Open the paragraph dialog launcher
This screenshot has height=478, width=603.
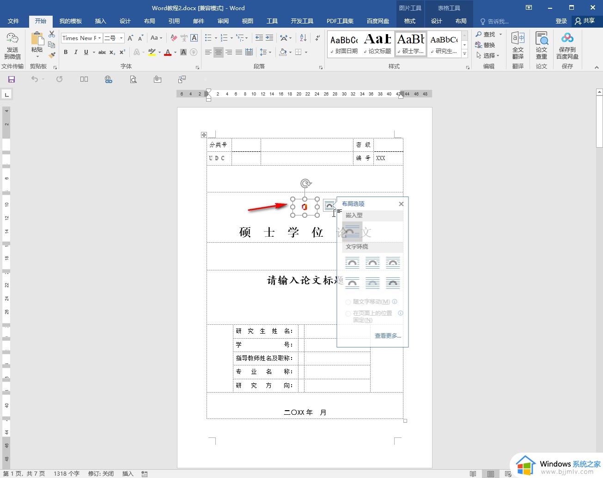[321, 67]
